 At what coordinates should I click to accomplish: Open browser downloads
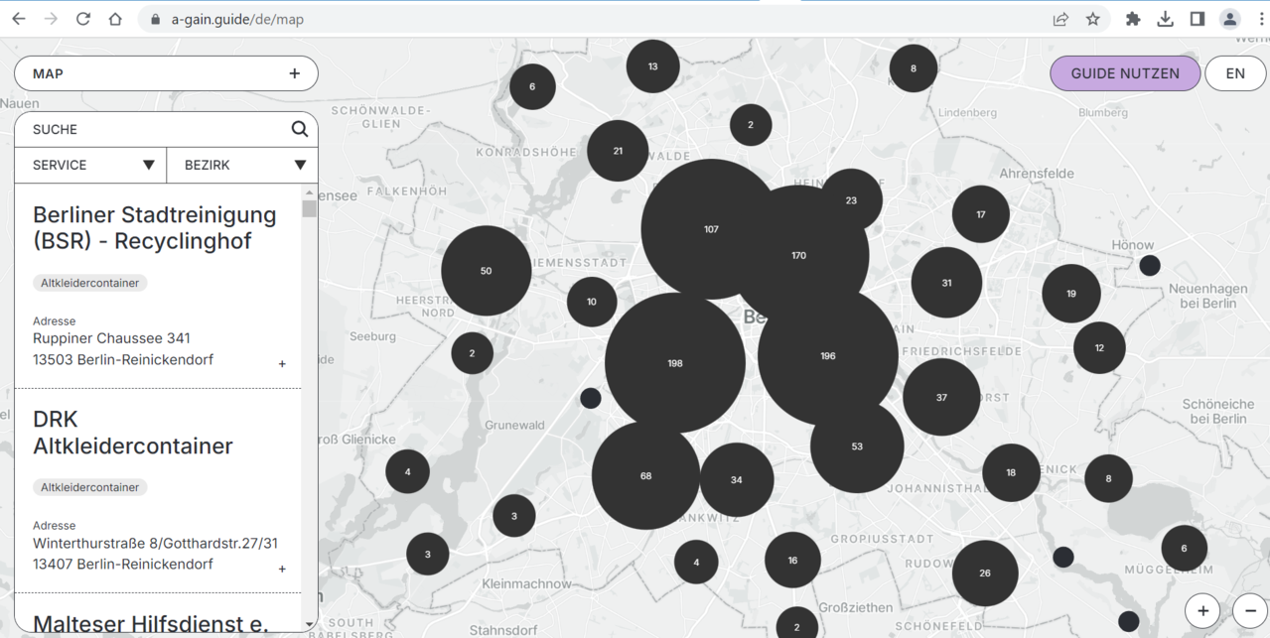(x=1165, y=19)
